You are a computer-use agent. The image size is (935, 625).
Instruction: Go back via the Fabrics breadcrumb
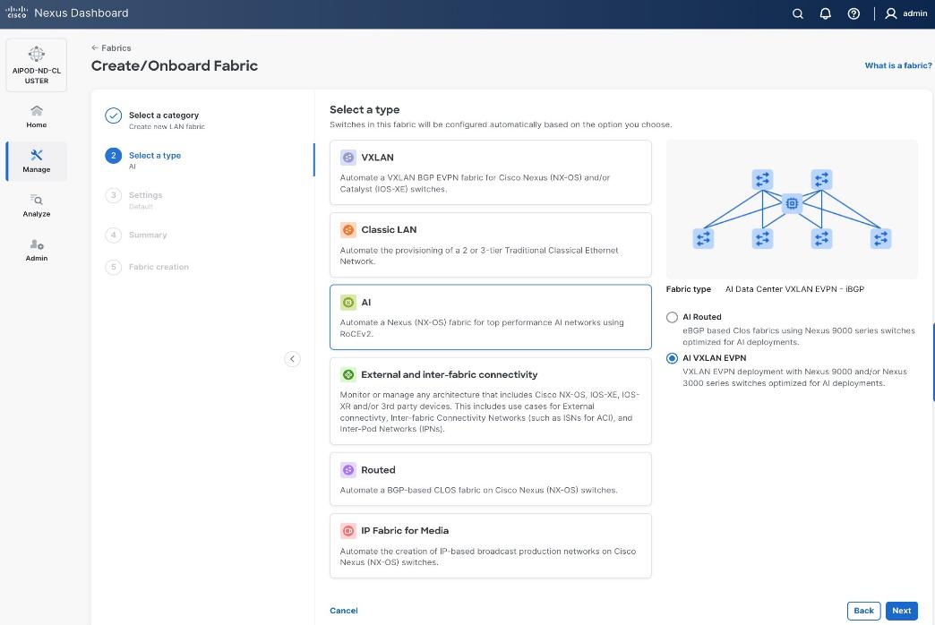(111, 47)
